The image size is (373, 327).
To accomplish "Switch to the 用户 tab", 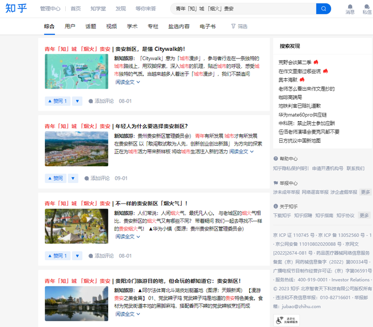I will pyautogui.click(x=70, y=26).
